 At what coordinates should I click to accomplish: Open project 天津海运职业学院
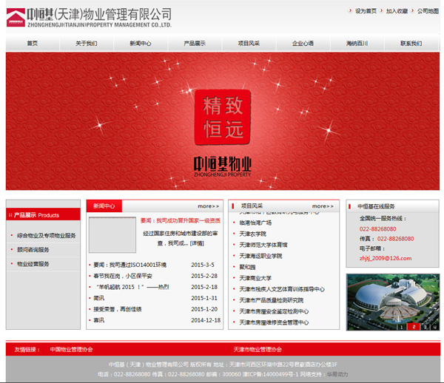(260, 256)
